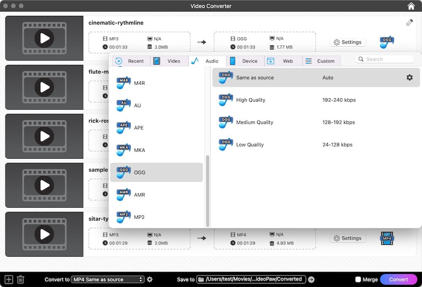Click the add file plus icon
Image resolution: width=422 pixels, height=287 pixels.
[8, 279]
